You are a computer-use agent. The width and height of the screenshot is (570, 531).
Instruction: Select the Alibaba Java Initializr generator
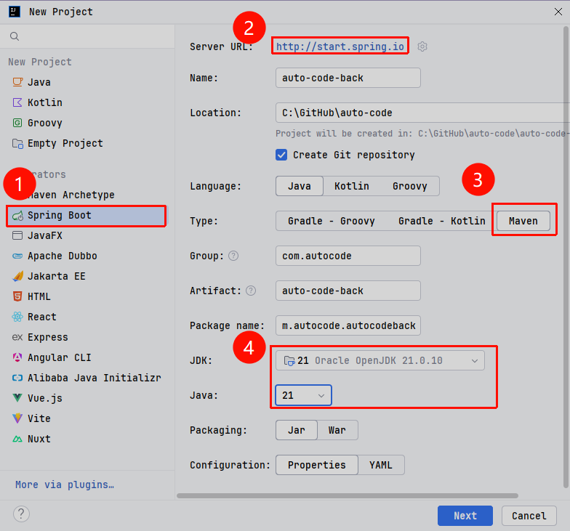[87, 378]
